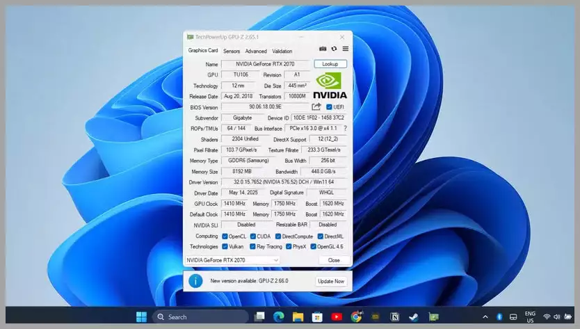
Task: Toggle the OpenGL 4.6 checkbox
Action: coord(313,246)
